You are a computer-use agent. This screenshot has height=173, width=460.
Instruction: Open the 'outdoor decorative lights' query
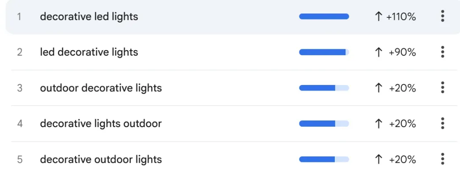(x=101, y=88)
